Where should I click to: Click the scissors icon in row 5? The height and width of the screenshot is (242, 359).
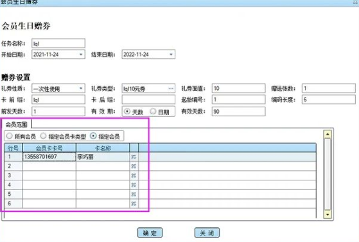pyautogui.click(x=134, y=194)
